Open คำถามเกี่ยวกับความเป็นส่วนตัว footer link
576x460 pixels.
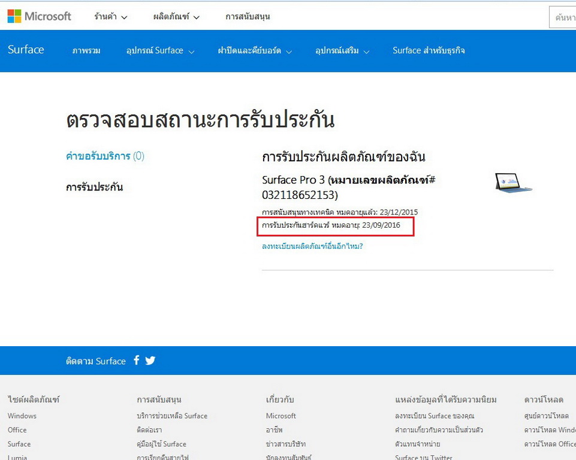tap(439, 430)
